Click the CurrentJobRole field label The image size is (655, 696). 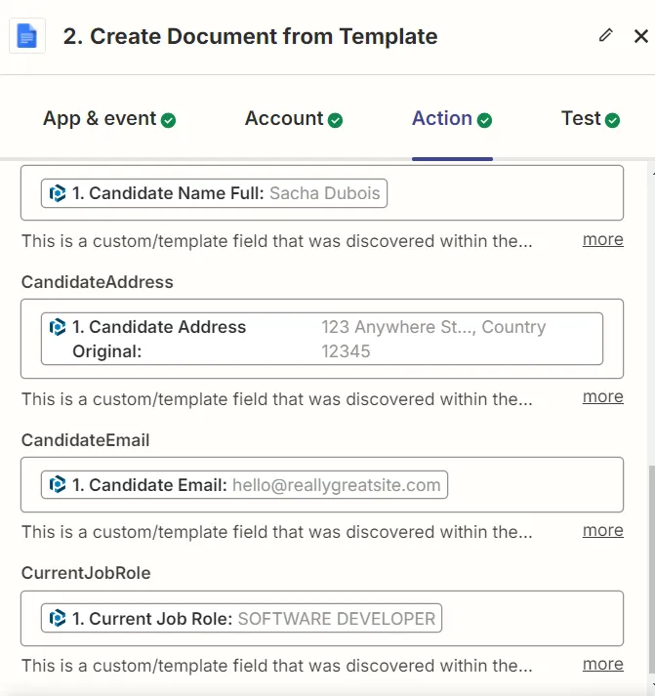[x=86, y=573]
